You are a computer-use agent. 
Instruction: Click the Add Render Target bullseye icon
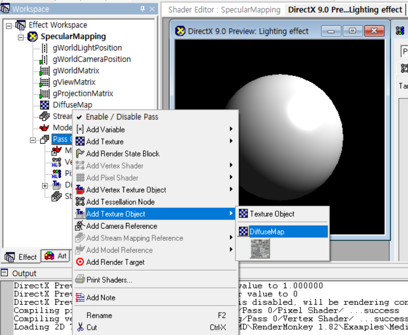click(80, 262)
